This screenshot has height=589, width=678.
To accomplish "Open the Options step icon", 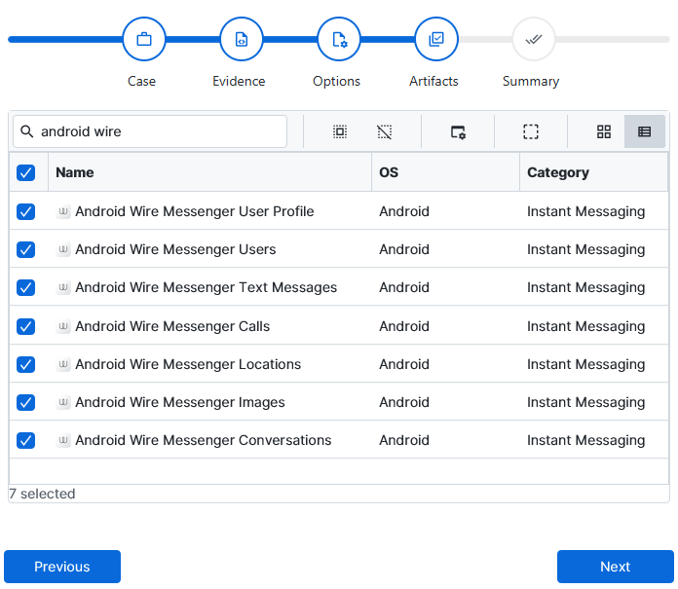I will (x=339, y=39).
